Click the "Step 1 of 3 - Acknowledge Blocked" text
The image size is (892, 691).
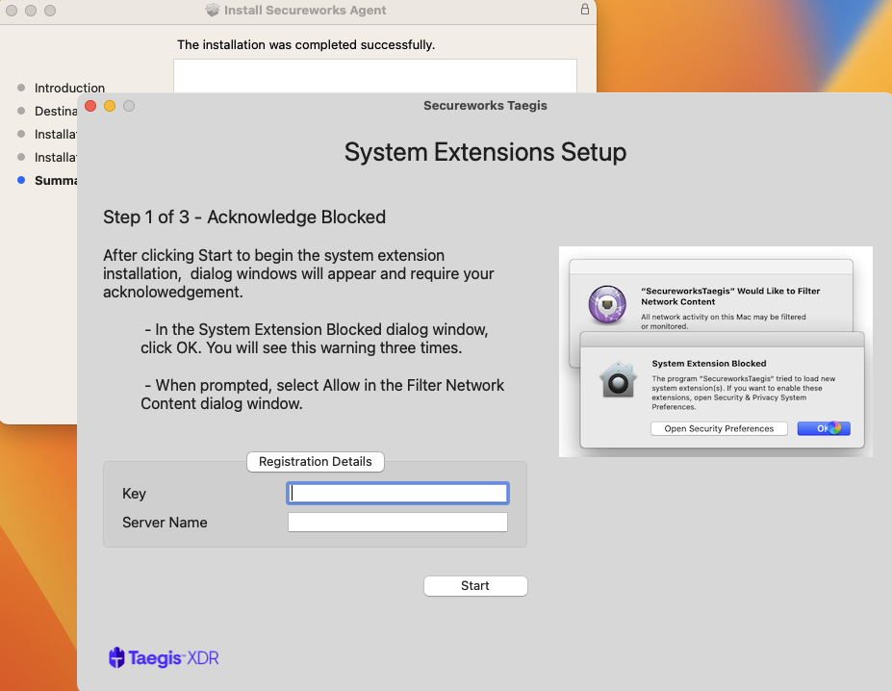tap(244, 217)
